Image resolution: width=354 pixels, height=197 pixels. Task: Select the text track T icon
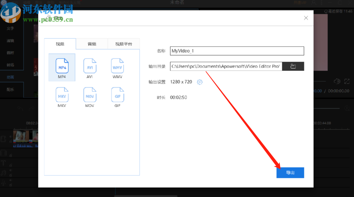[x=3, y=163]
